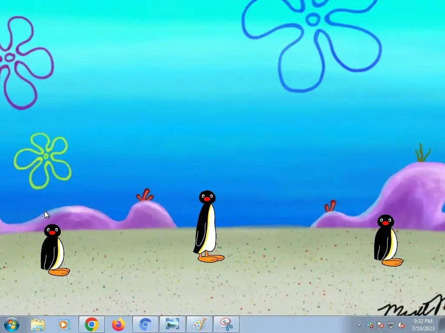Click the muted volume speaker icon

(x=401, y=325)
